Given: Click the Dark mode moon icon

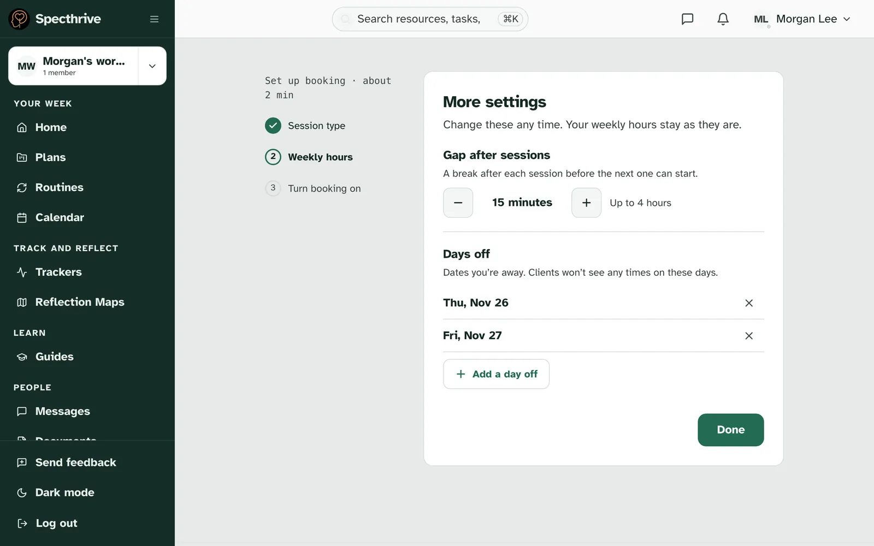Looking at the screenshot, I should 22,492.
